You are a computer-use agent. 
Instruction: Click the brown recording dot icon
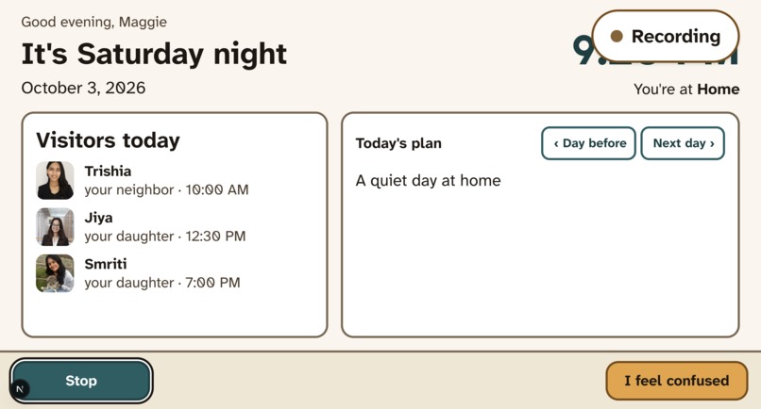(x=617, y=37)
